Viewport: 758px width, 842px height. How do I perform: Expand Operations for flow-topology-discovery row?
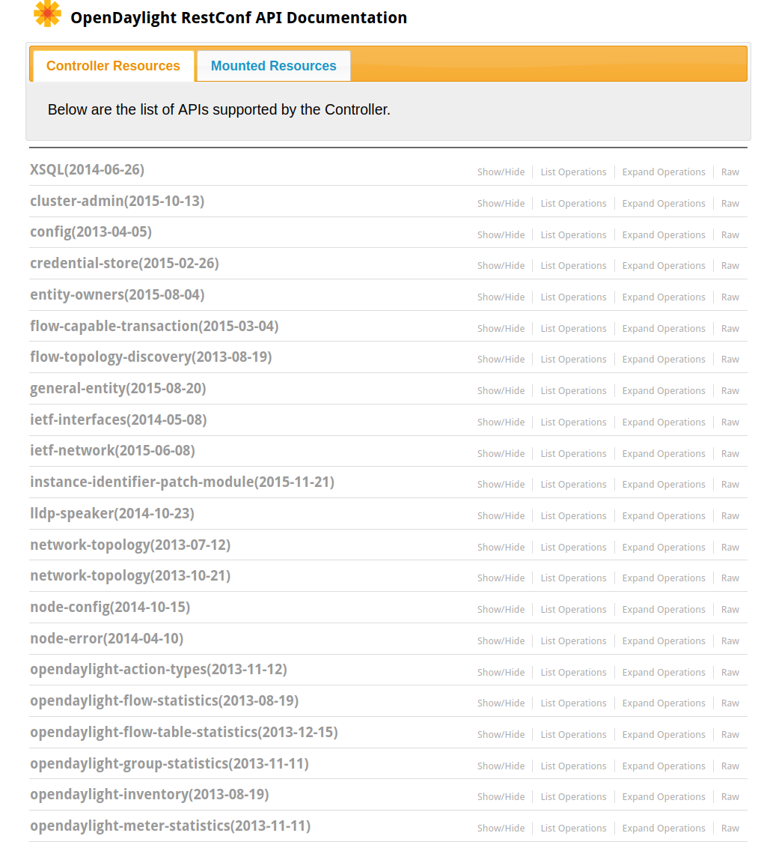point(664,360)
